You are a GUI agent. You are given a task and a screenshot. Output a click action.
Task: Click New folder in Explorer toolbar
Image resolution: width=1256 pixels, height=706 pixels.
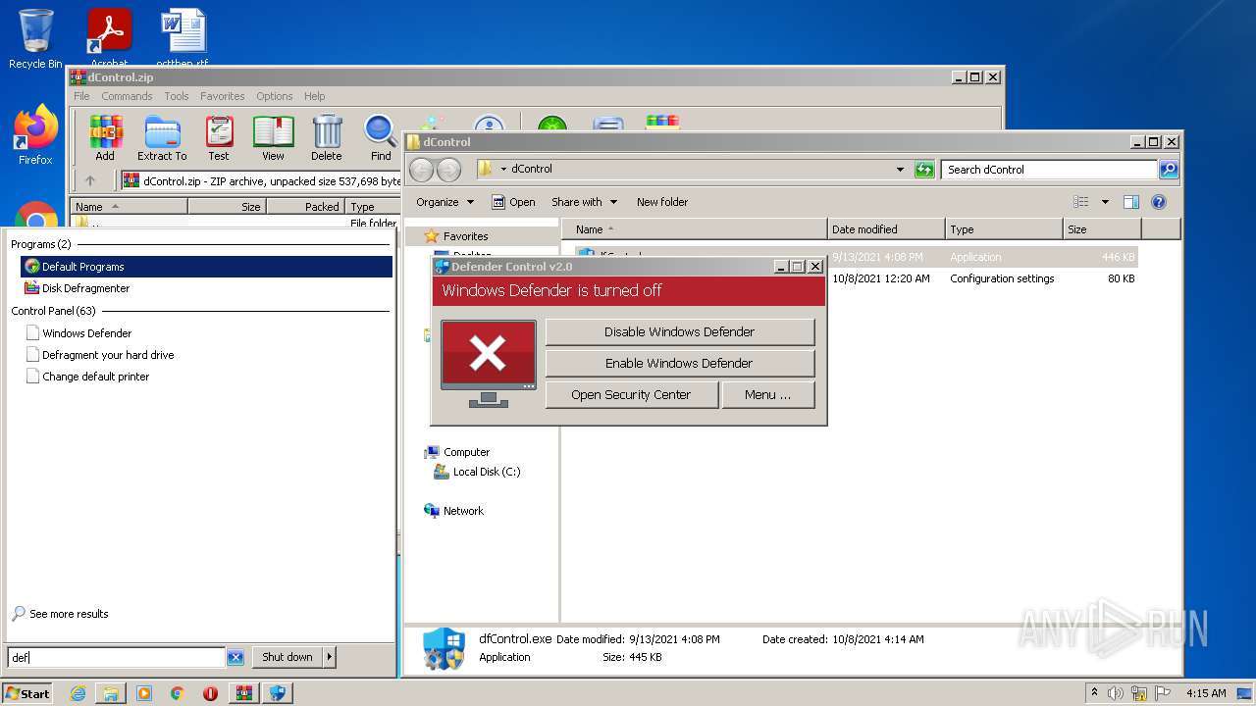[662, 202]
